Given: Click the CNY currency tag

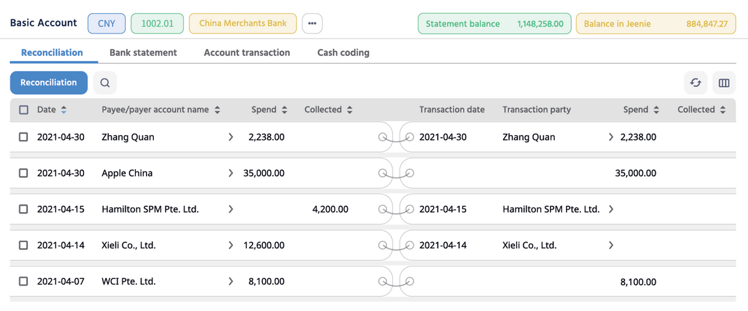Looking at the screenshot, I should 107,24.
